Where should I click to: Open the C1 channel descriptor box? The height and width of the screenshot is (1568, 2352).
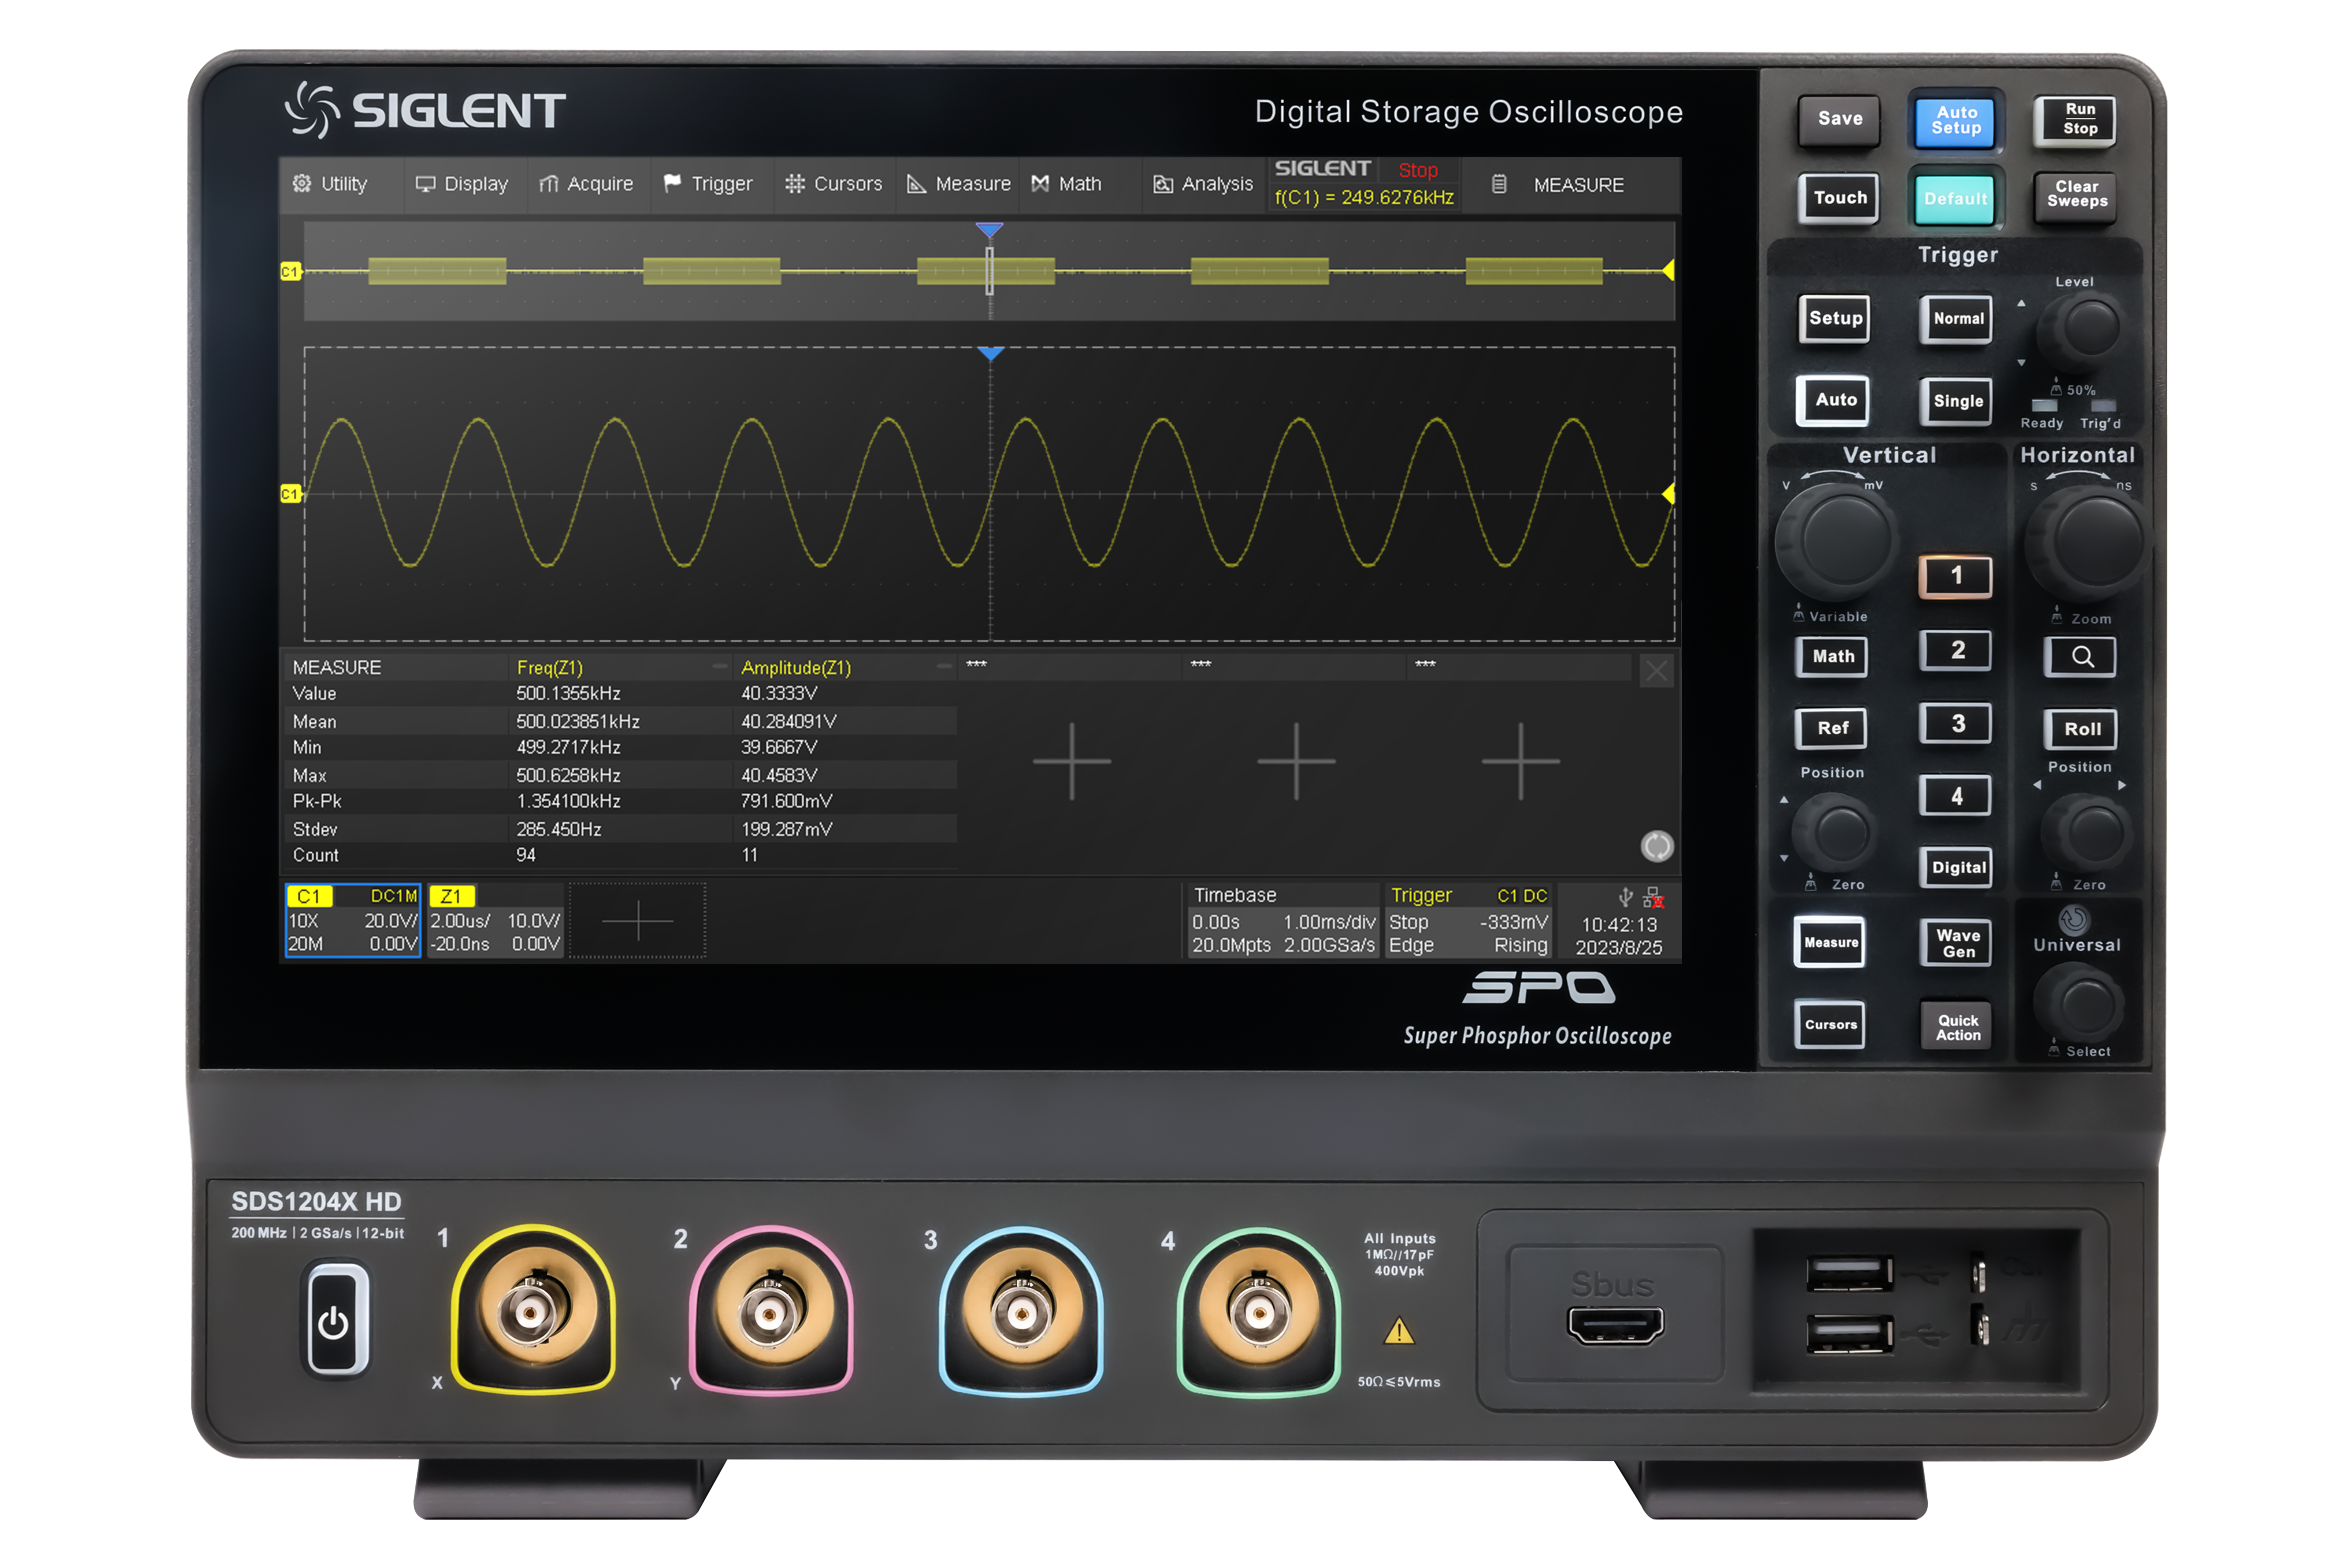[x=352, y=920]
